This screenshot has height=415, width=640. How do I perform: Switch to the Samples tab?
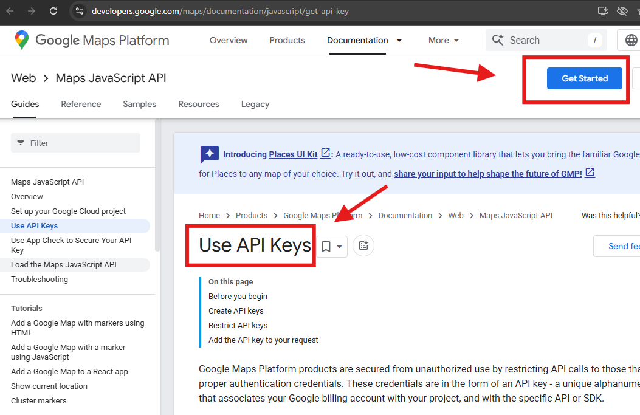(140, 104)
